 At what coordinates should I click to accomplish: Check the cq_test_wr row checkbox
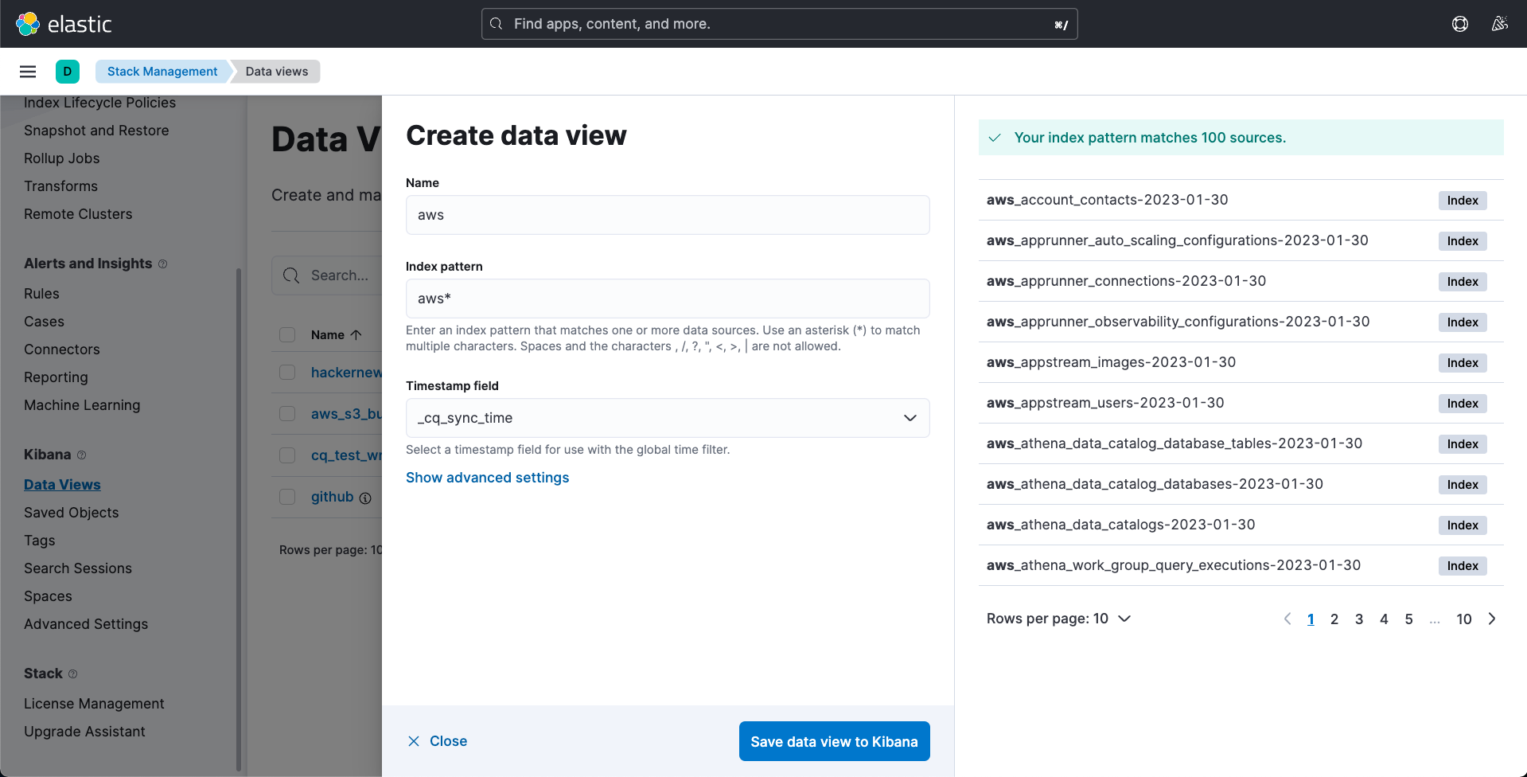(x=287, y=455)
